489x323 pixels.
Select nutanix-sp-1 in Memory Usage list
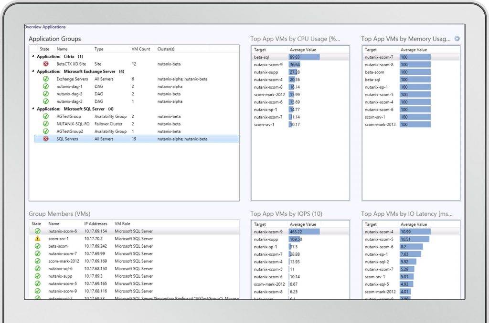tap(376, 87)
